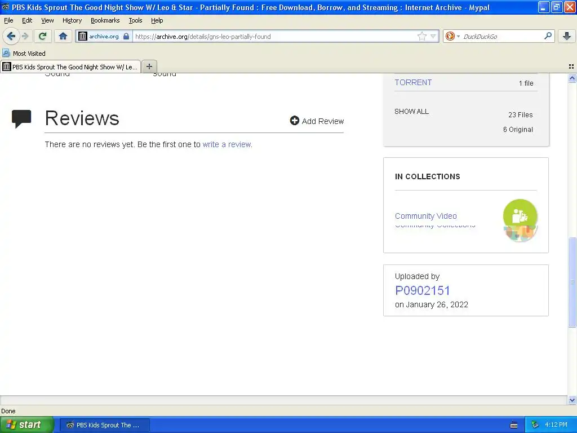Viewport: 577px width, 433px height.
Task: Click the taskbar clock 4:12 PM
Action: click(556, 425)
